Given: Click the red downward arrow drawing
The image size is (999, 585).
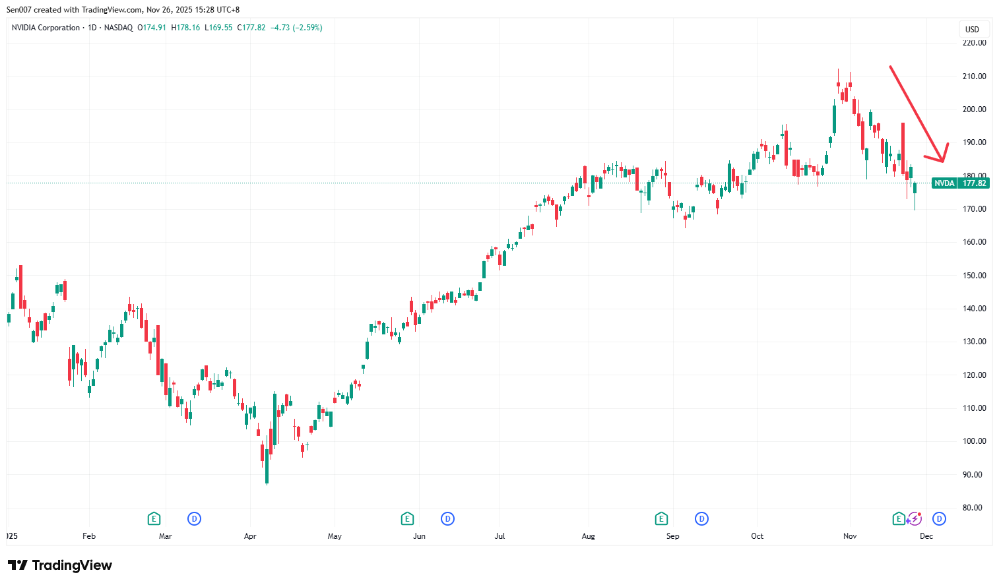Looking at the screenshot, I should (917, 112).
